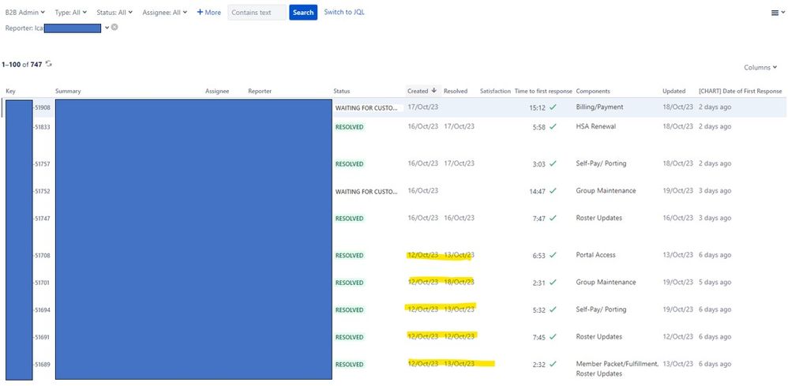Expand the Reporter filter dropdown arrow
Screen dimensions: 788x386
tap(107, 28)
